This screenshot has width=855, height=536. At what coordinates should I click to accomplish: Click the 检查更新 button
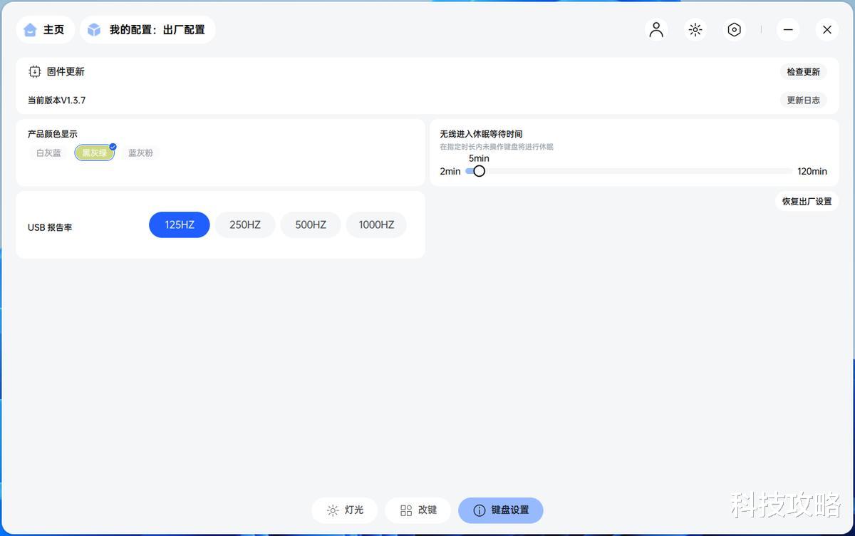tap(803, 72)
